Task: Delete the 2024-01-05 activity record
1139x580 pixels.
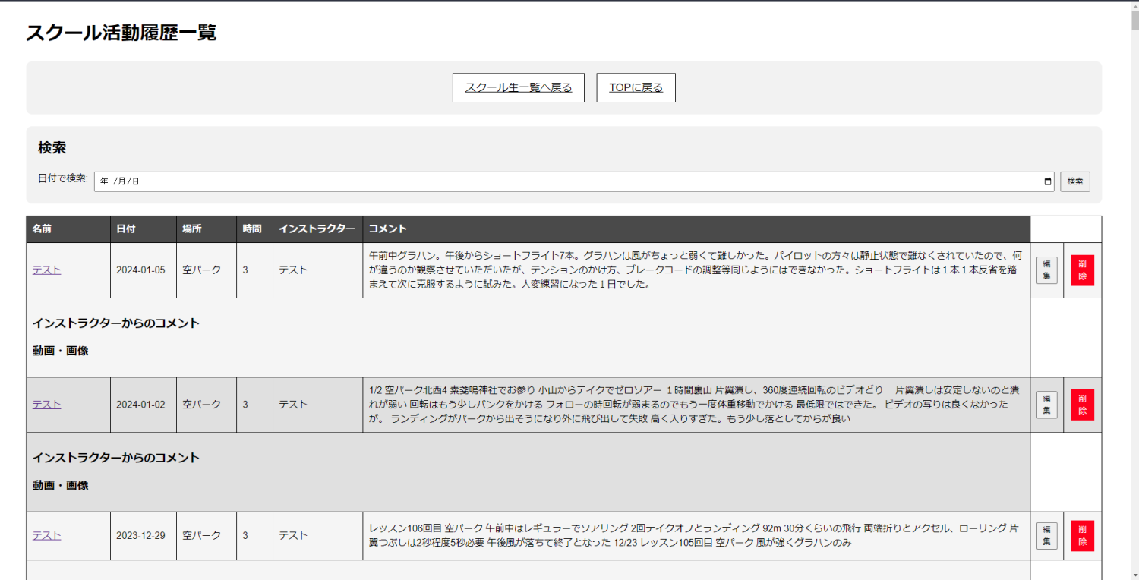Action: [x=1082, y=270]
